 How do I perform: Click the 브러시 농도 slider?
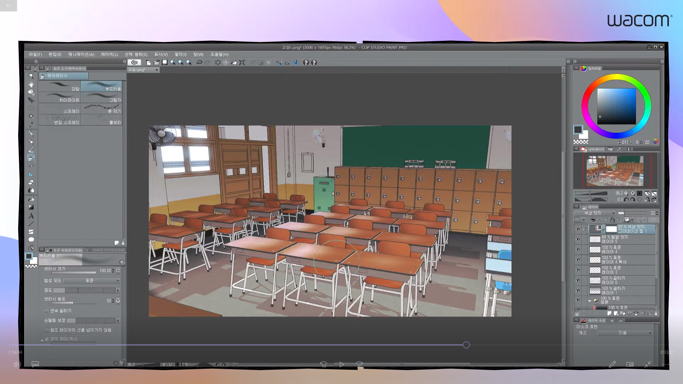[x=74, y=303]
